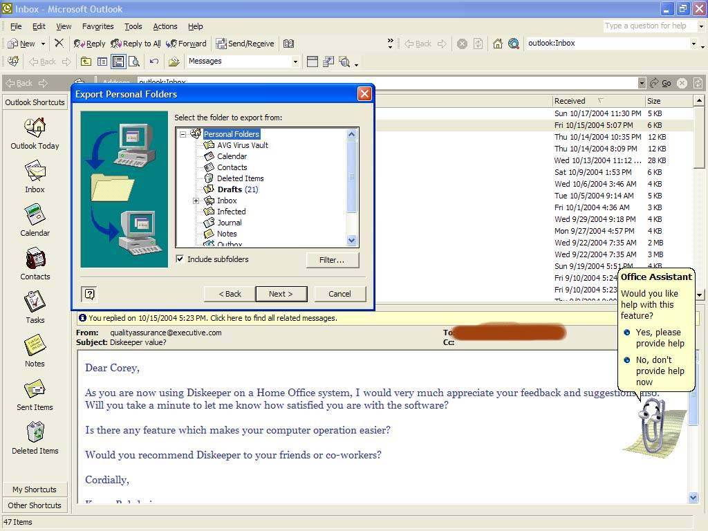The image size is (708, 531).
Task: Open the Address Book toolbar icon
Action: click(288, 44)
